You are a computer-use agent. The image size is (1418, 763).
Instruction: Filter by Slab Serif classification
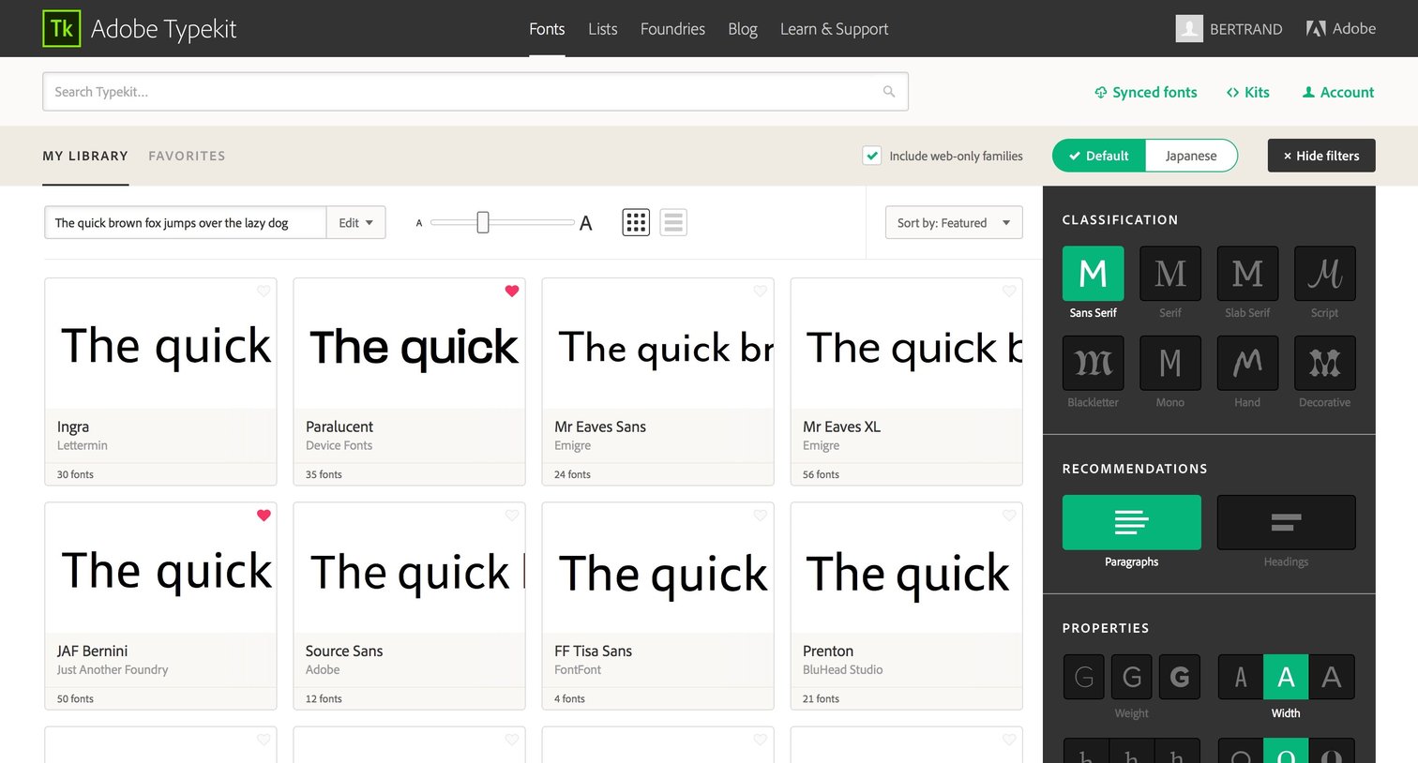pyautogui.click(x=1247, y=274)
